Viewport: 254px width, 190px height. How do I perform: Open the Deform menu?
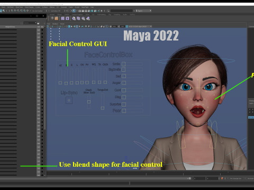[x=52, y=7]
